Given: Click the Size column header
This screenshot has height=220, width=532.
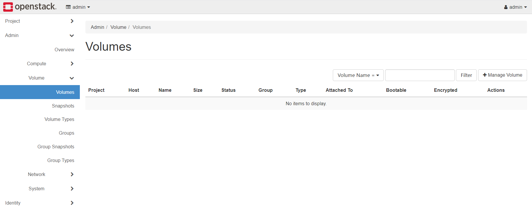Looking at the screenshot, I should point(198,90).
